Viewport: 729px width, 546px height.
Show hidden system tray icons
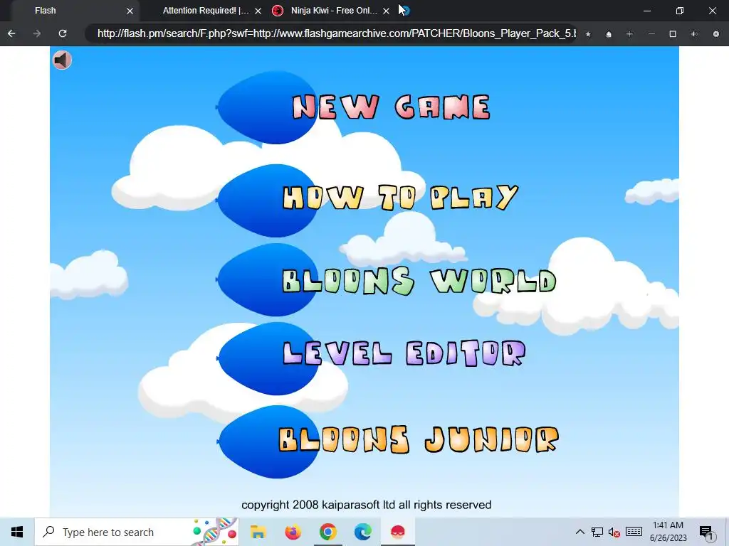click(579, 532)
